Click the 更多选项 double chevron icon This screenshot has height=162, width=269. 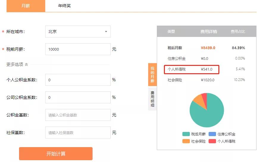(x=26, y=64)
